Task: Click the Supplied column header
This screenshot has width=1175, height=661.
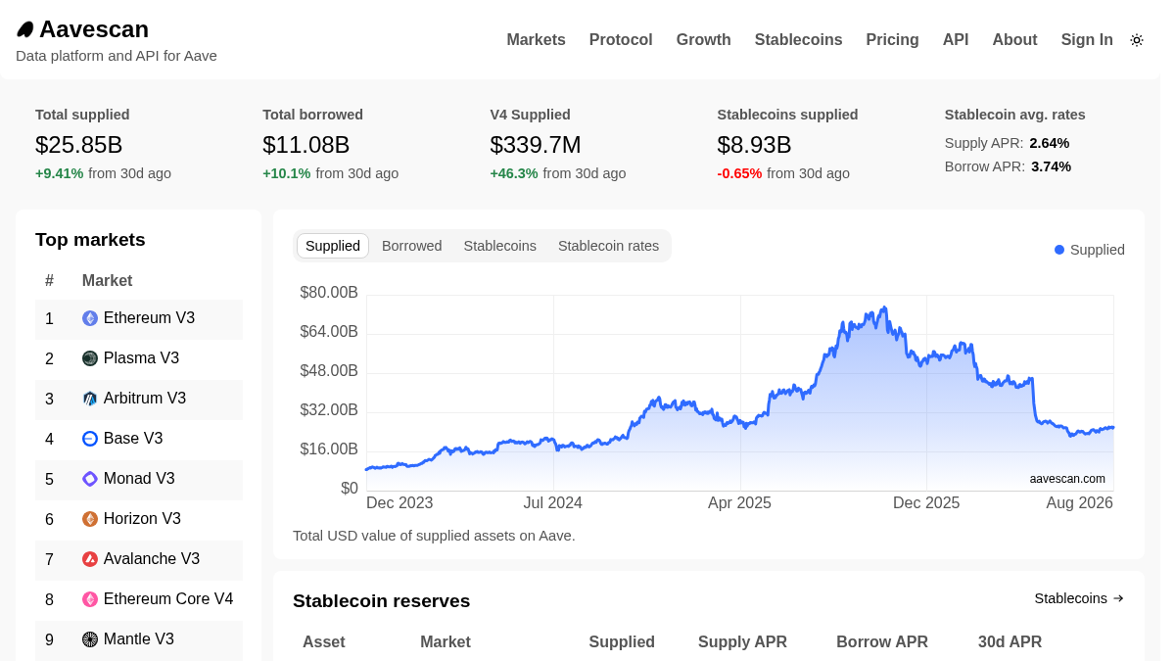Action: tap(622, 642)
